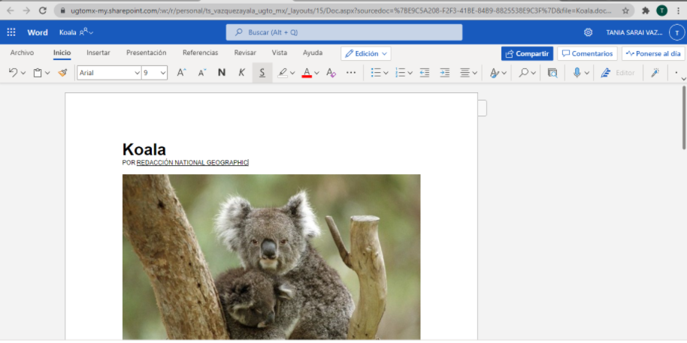The height and width of the screenshot is (343, 687).
Task: Open highlight color dropdown arrow
Action: [292, 73]
